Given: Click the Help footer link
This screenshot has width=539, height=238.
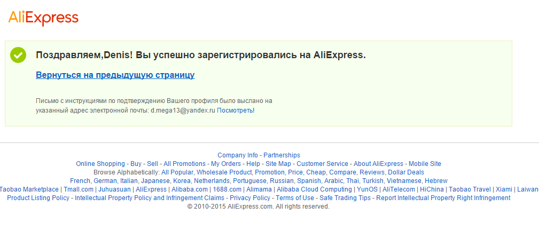Looking at the screenshot, I should click(x=253, y=164).
